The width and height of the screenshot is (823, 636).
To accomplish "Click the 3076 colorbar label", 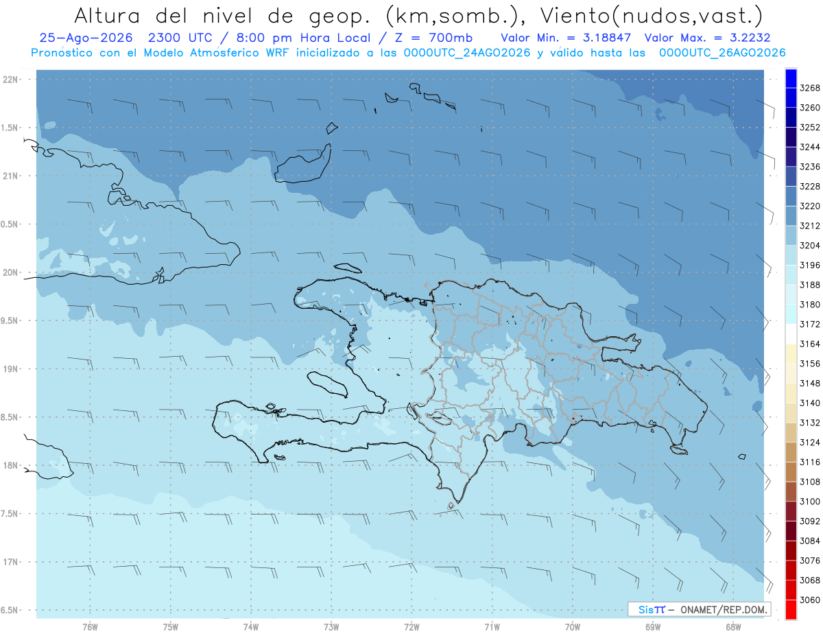I will (809, 561).
